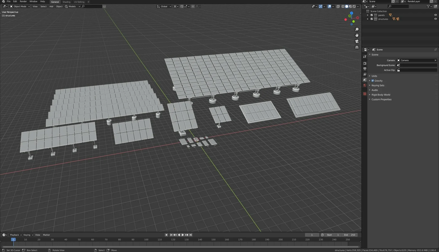Screen dimensions: 439x252
Task: Open the Render menu
Action: (x=23, y=2)
